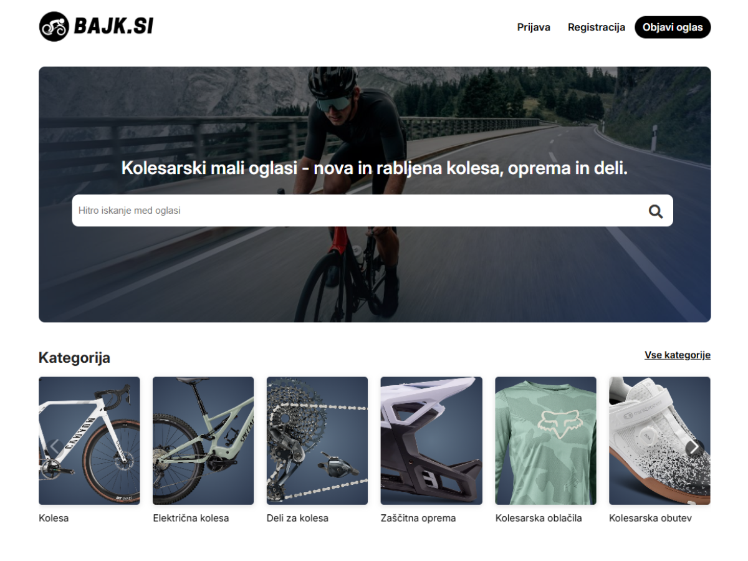Click the BAJK.SI wordmark text

tap(113, 27)
